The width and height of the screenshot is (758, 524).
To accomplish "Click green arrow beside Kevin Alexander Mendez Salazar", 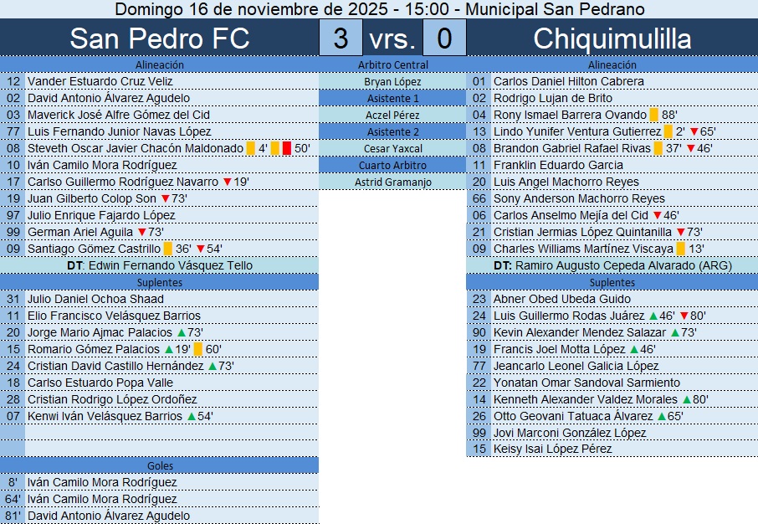I will [x=676, y=332].
